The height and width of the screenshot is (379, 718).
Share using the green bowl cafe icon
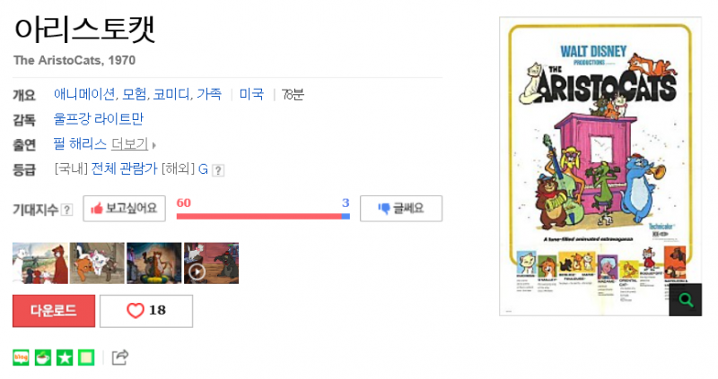[x=42, y=357]
